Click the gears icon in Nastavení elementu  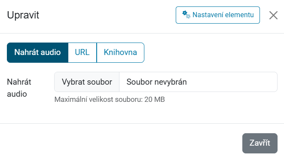point(186,15)
